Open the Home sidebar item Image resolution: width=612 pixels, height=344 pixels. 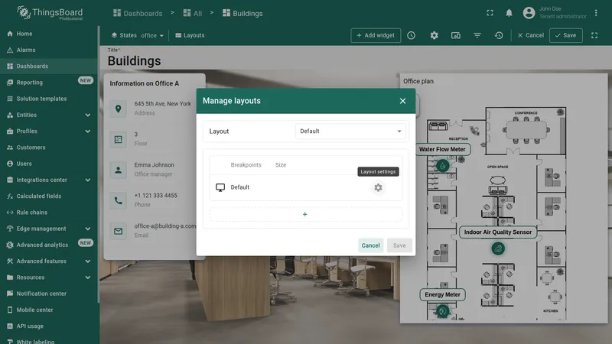(x=49, y=34)
